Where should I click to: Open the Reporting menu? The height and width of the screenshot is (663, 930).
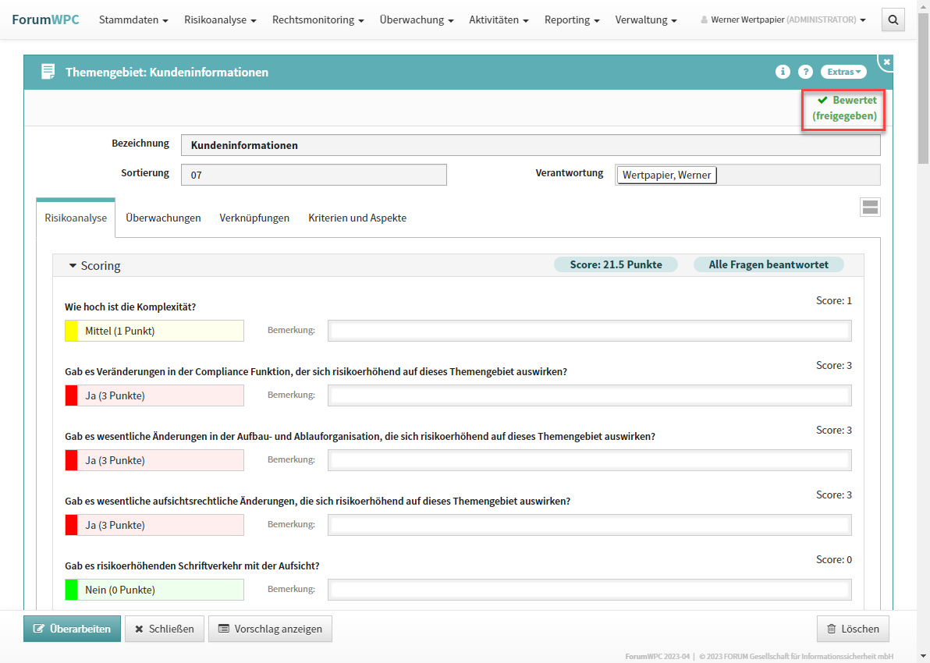pos(572,20)
